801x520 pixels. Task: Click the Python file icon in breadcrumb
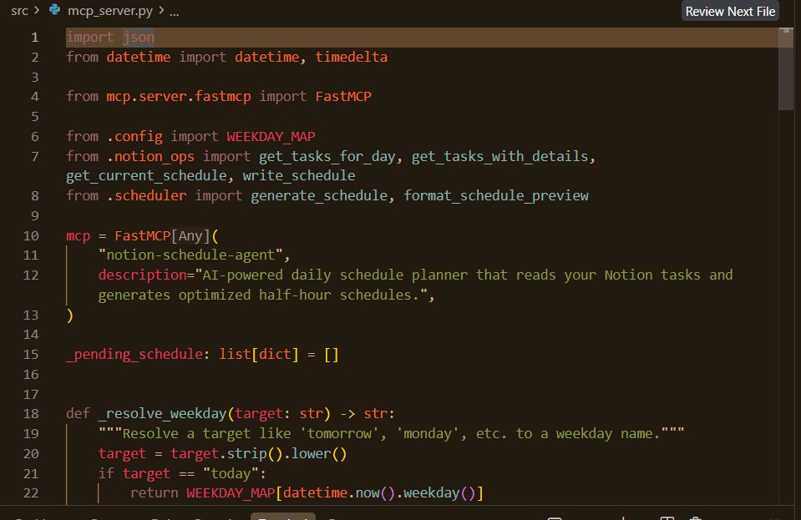pos(54,10)
